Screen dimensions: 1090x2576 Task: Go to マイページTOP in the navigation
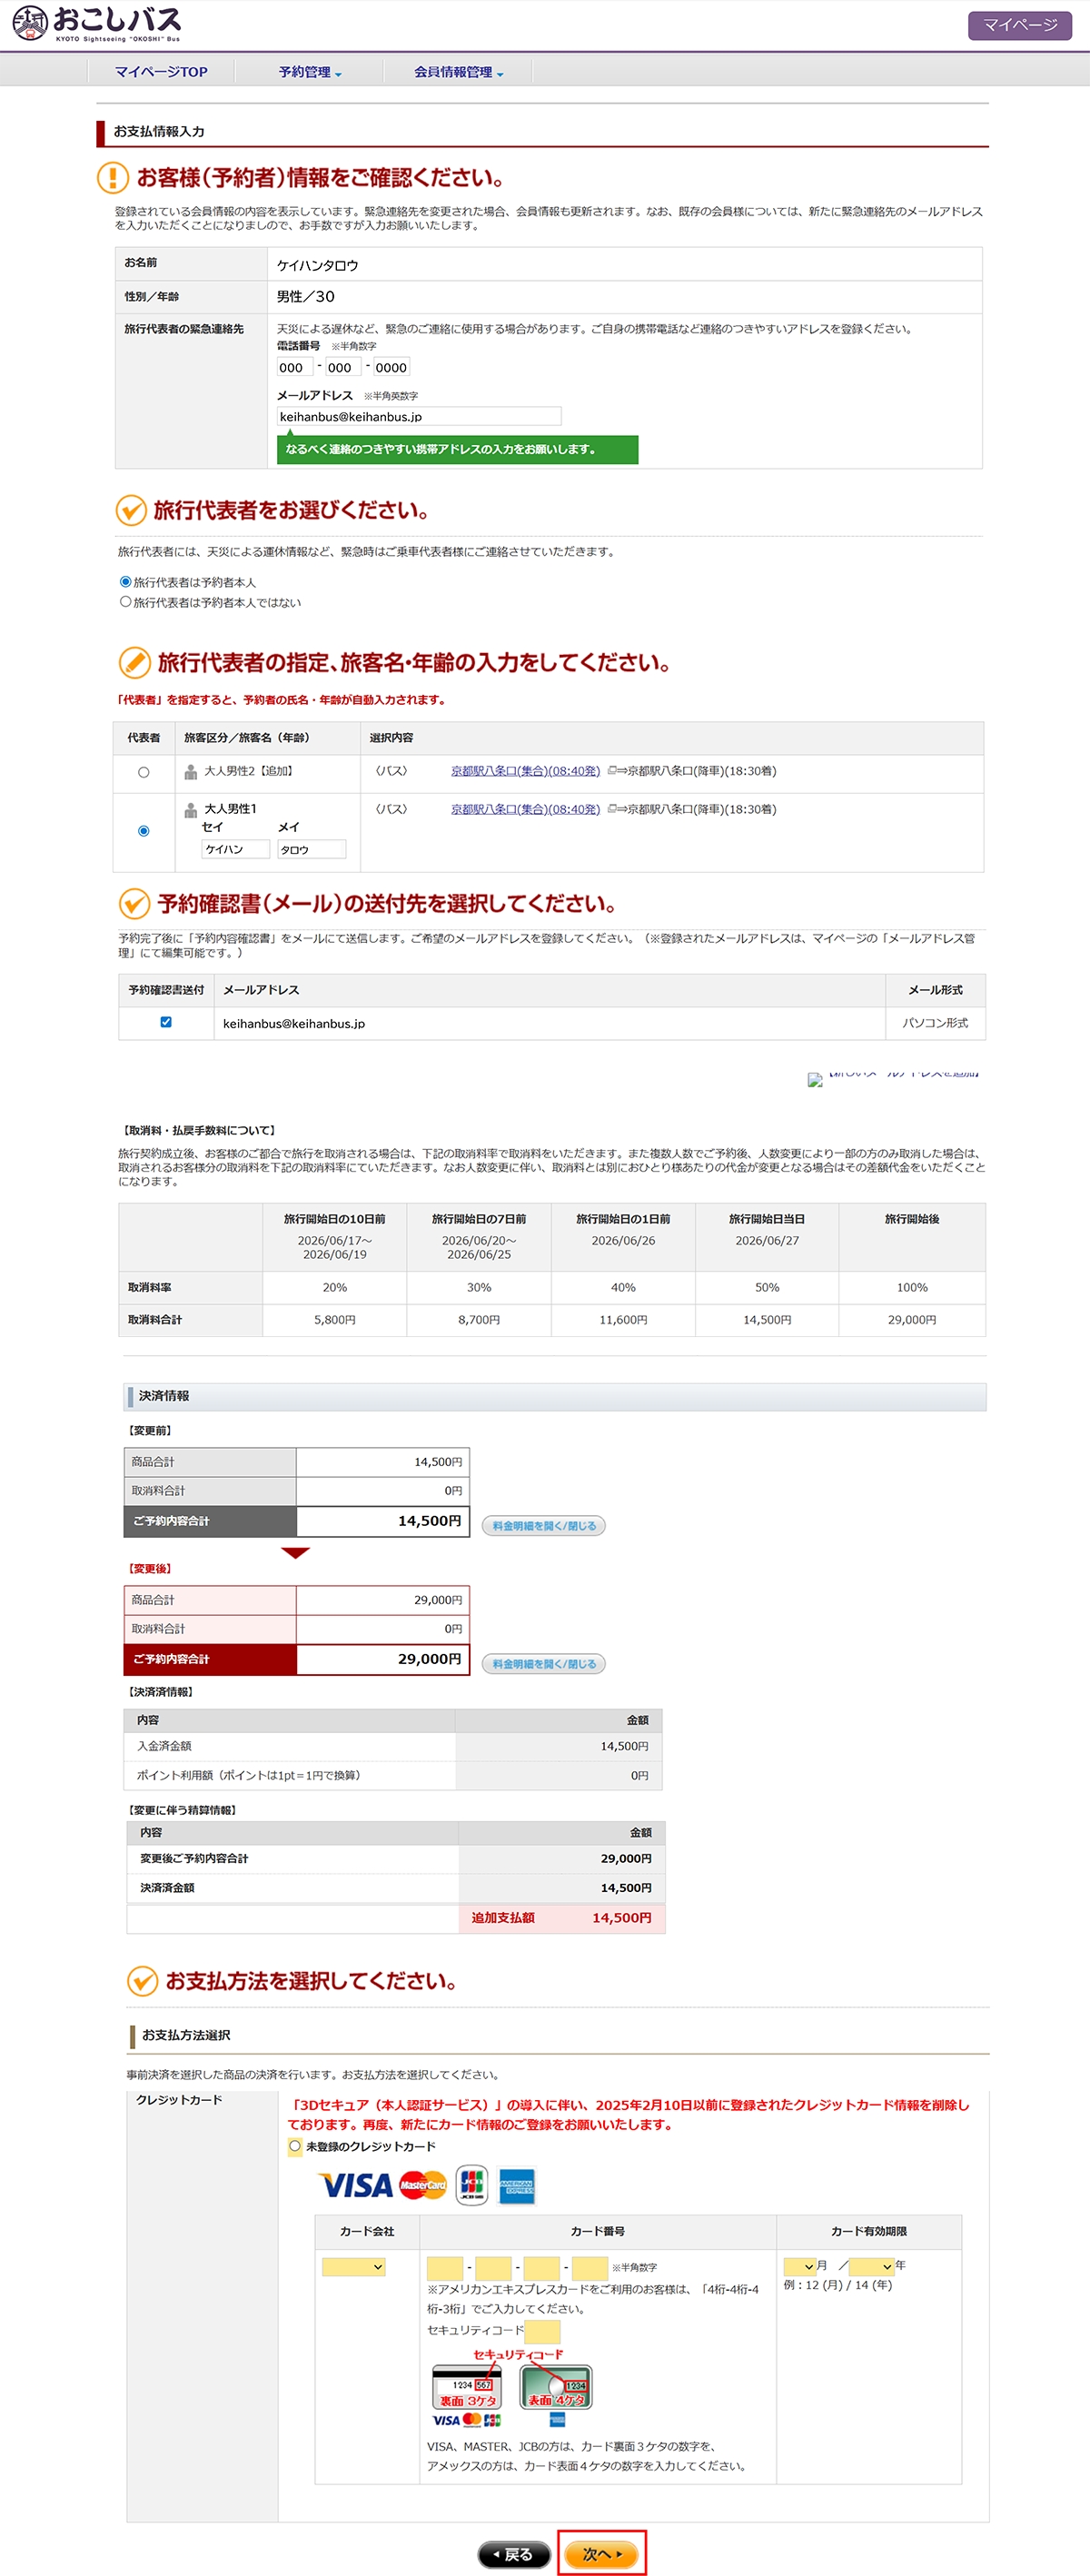point(161,72)
